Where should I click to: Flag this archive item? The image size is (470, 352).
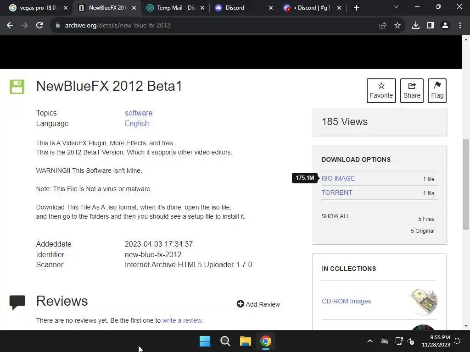pos(437,91)
